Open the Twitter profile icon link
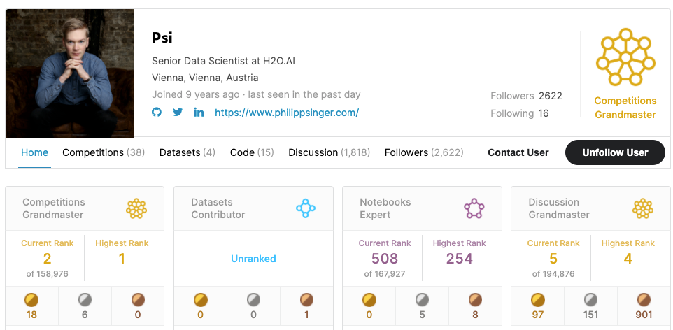Image resolution: width=673 pixels, height=330 pixels. pyautogui.click(x=178, y=112)
